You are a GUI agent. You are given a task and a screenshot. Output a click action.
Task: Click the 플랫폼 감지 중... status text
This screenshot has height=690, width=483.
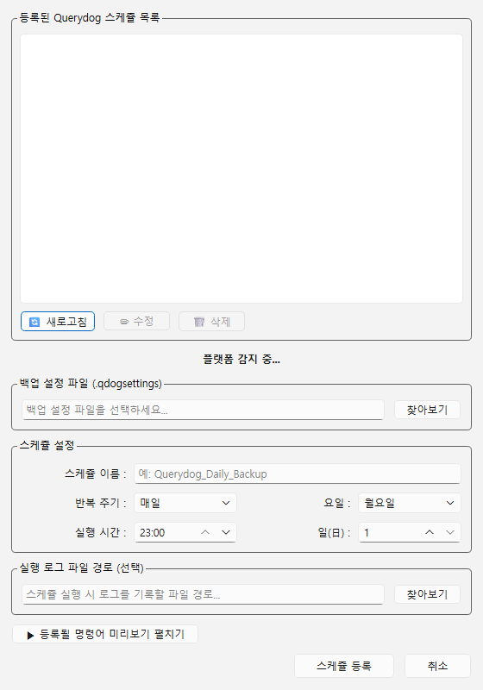pos(241,359)
